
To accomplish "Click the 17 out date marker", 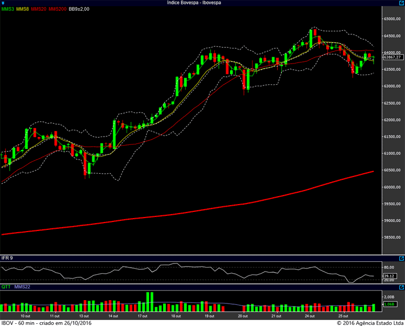I will coord(142,316).
